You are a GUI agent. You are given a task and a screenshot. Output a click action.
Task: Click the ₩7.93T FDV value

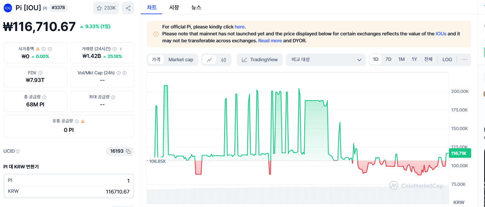click(35, 80)
